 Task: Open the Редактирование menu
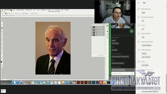20,10
